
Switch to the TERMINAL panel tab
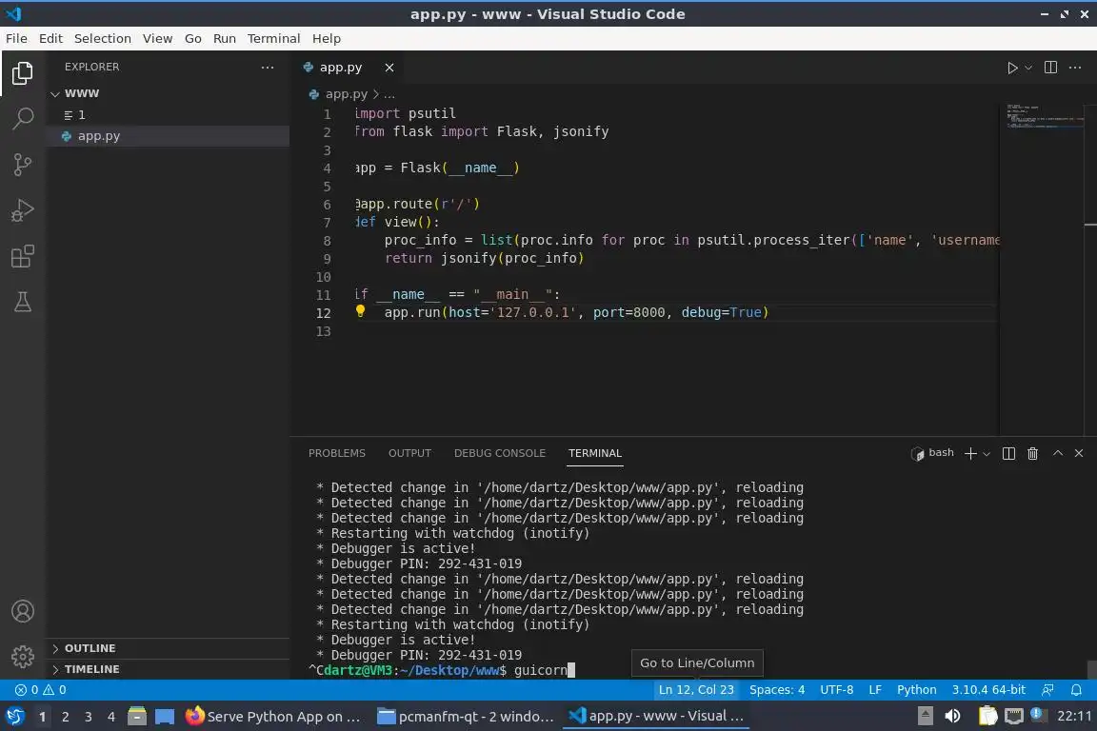[x=594, y=453]
